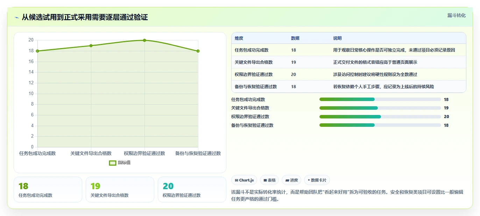
Task: Click the progress value 20 beside 权限边界验证通过数 bar
Action: point(446,117)
